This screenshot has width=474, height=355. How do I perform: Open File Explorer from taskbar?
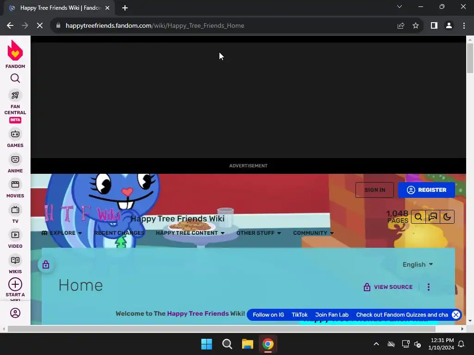(x=247, y=344)
